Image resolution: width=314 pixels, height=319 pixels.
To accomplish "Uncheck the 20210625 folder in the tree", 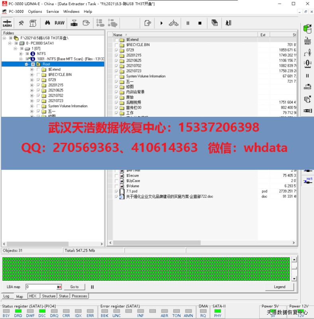I will [38, 91].
